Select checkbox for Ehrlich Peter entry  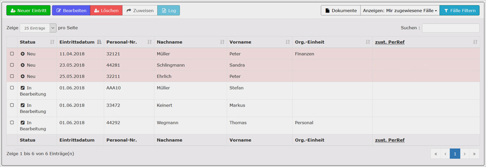tap(12, 76)
